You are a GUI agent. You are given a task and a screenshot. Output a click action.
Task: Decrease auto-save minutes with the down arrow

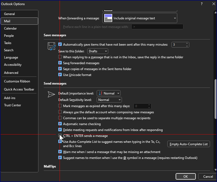(x=187, y=46)
